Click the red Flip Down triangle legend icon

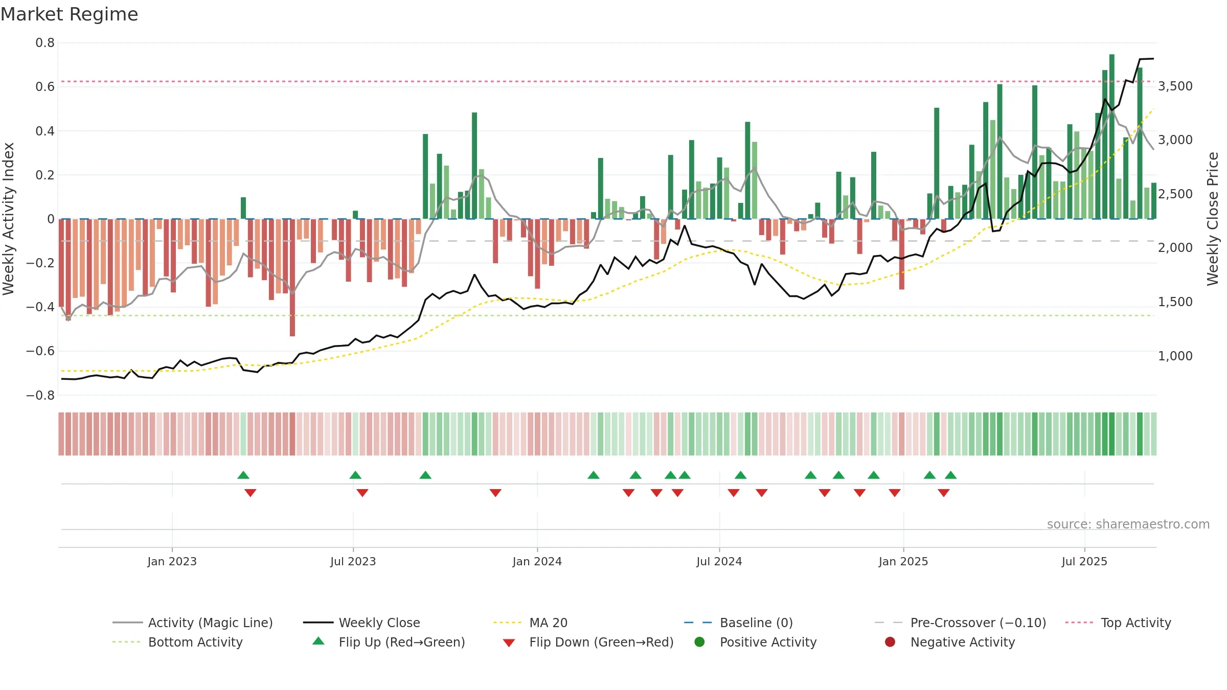click(509, 642)
